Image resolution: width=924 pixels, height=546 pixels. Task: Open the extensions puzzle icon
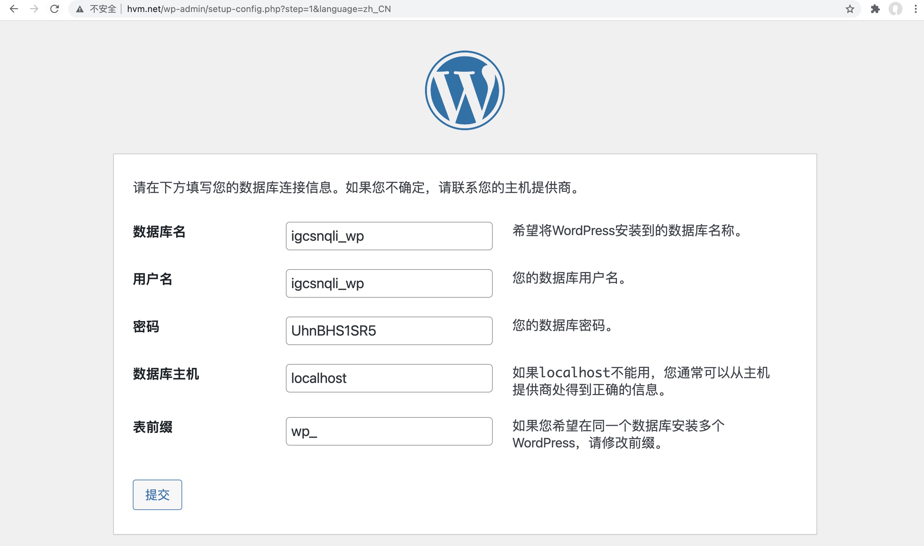[x=875, y=9]
